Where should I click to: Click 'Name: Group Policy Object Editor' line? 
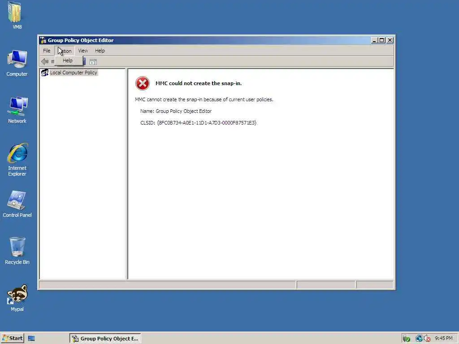[x=176, y=111]
